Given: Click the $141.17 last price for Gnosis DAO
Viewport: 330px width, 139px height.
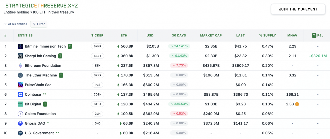Looking at the screenshot, I should [x=240, y=123].
